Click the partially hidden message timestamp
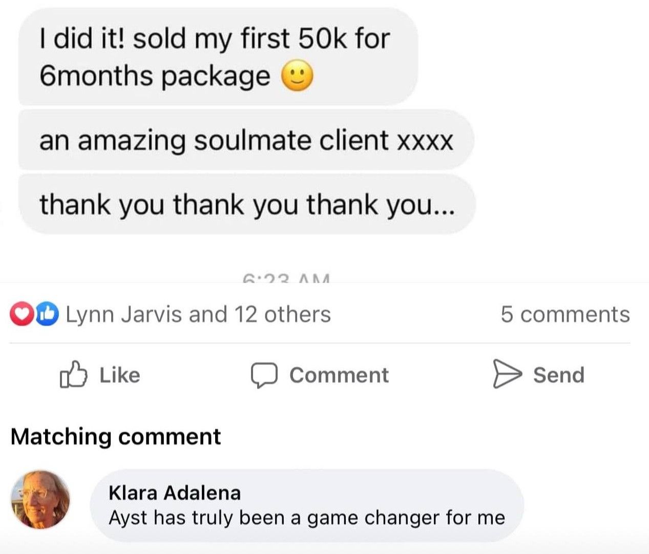The height and width of the screenshot is (554, 649). pyautogui.click(x=287, y=279)
